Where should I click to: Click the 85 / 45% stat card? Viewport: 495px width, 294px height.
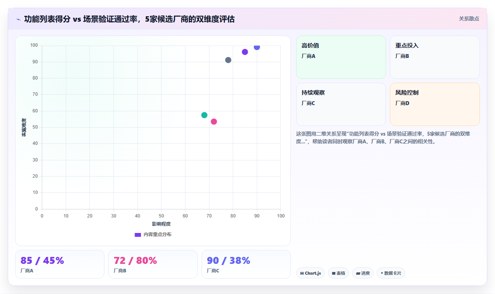click(x=60, y=264)
